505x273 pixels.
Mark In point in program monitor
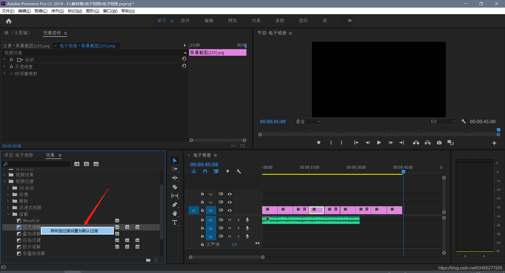(331, 143)
